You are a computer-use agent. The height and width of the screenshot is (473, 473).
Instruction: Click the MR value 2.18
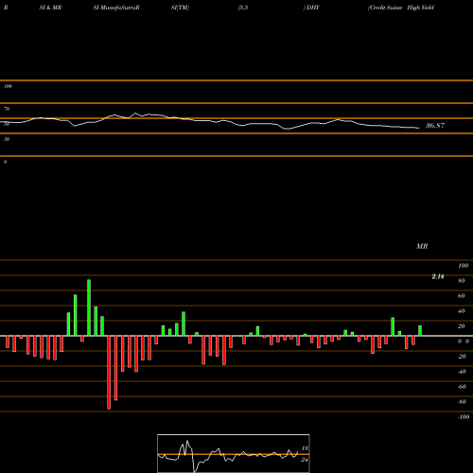438,276
